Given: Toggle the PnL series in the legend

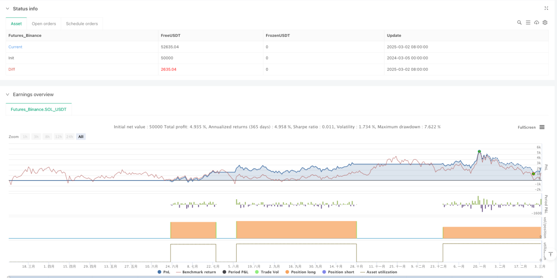Looking at the screenshot, I should click(164, 272).
